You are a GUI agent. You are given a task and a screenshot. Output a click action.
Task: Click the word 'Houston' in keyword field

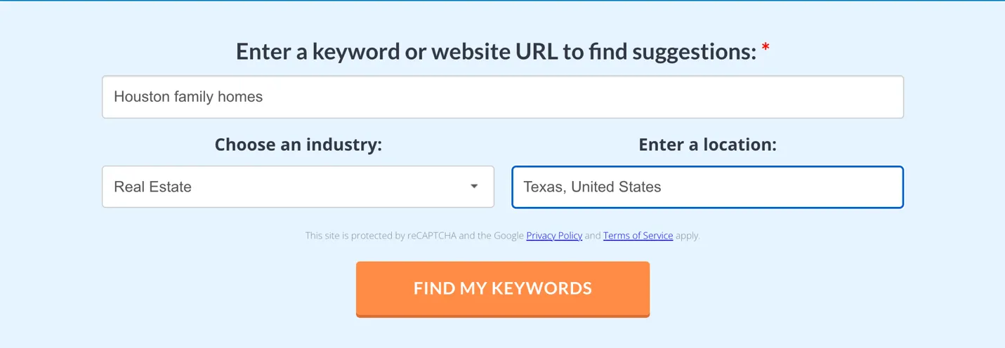click(141, 97)
